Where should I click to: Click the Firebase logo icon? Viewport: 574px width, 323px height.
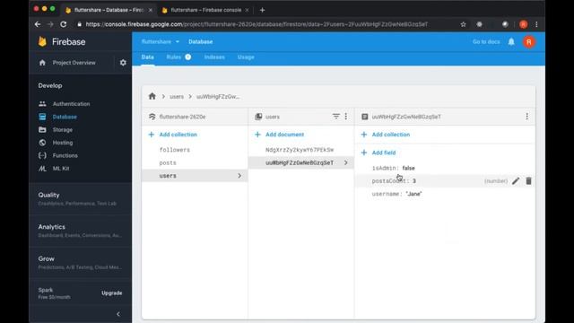click(x=42, y=41)
